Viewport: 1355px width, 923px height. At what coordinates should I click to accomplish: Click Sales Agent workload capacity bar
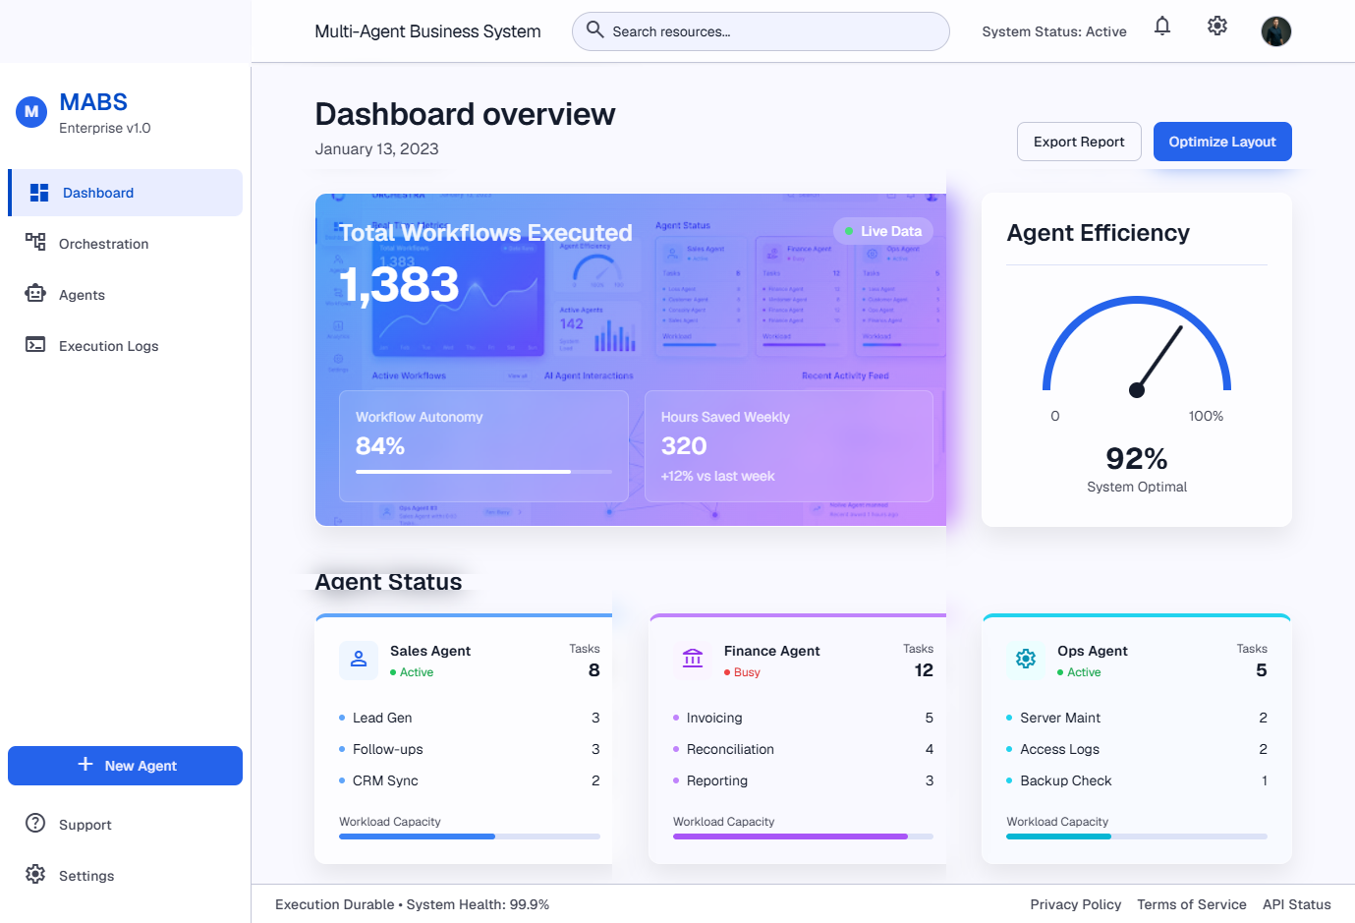pos(470,836)
